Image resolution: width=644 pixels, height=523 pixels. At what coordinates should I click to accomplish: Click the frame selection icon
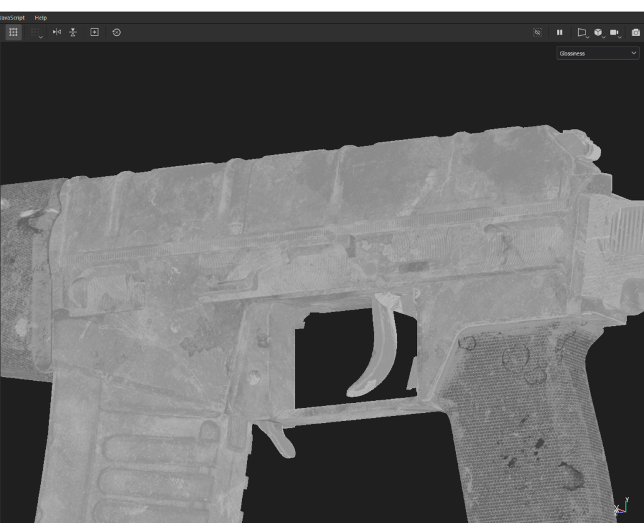point(93,32)
